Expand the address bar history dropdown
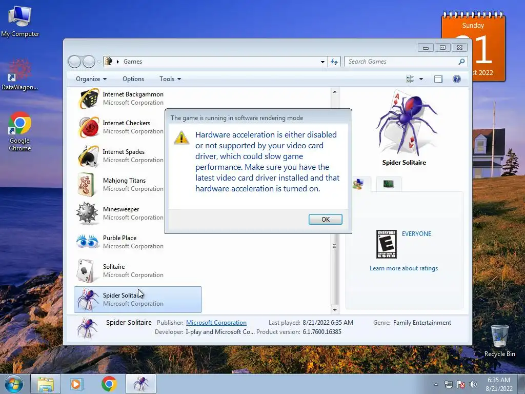This screenshot has width=525, height=394. [x=322, y=62]
